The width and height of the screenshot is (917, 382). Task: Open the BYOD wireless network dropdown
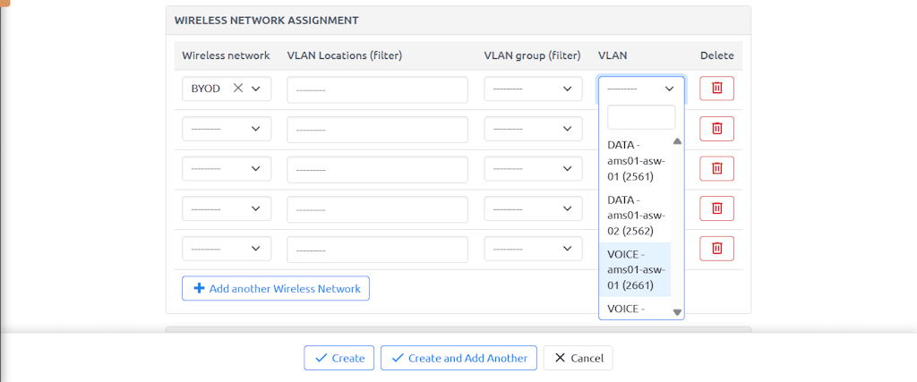[x=256, y=89]
